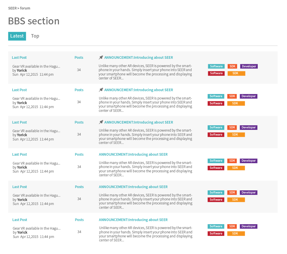Click post count 34 in fifth thread
287x254 pixels.
[79, 199]
